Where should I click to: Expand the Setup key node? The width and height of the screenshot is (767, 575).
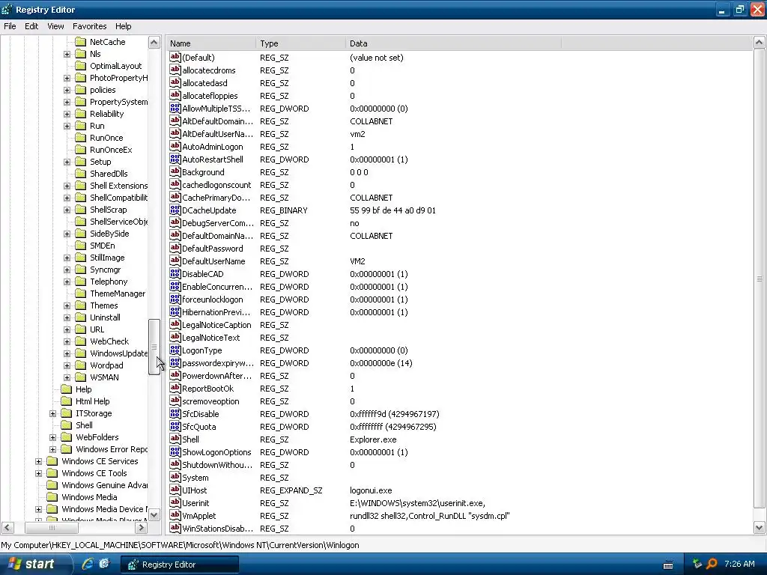click(x=67, y=162)
